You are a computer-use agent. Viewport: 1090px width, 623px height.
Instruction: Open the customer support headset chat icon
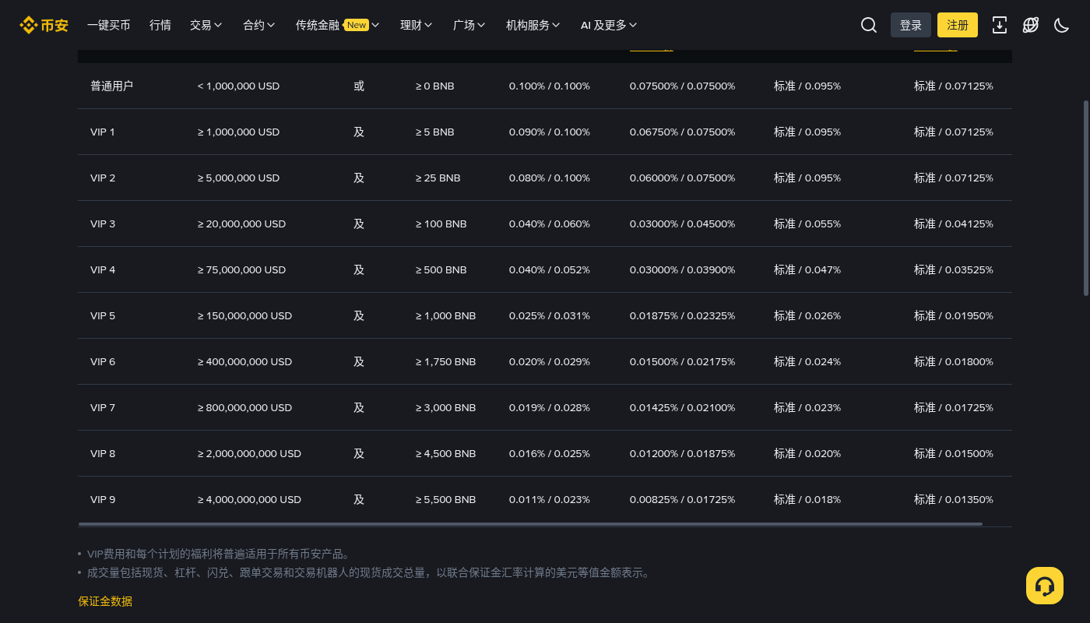pyautogui.click(x=1045, y=586)
